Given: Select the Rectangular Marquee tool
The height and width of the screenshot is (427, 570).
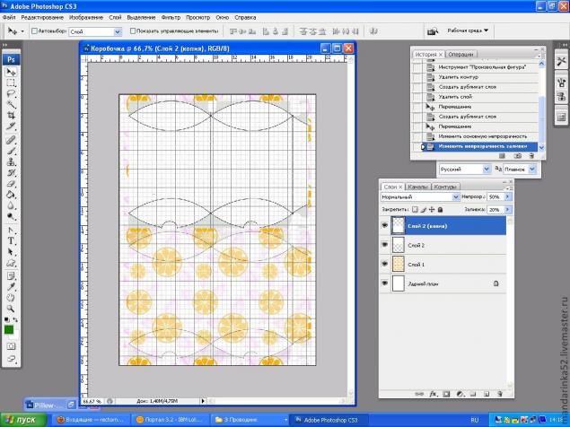Looking at the screenshot, I should pyautogui.click(x=12, y=83).
